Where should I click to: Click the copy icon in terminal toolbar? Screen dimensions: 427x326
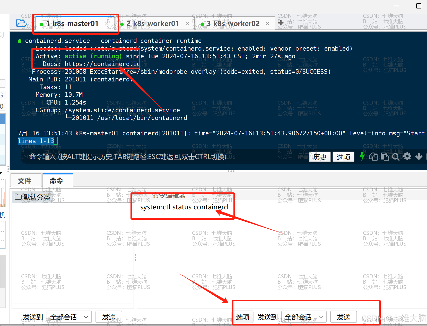point(373,156)
